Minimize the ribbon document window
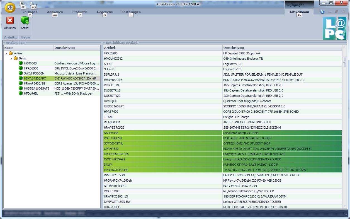 (330, 12)
